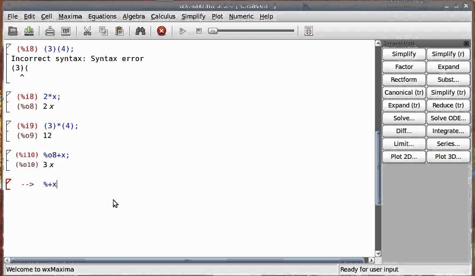Click the animation frame slider handle
The width and height of the screenshot is (475, 276).
click(x=213, y=31)
